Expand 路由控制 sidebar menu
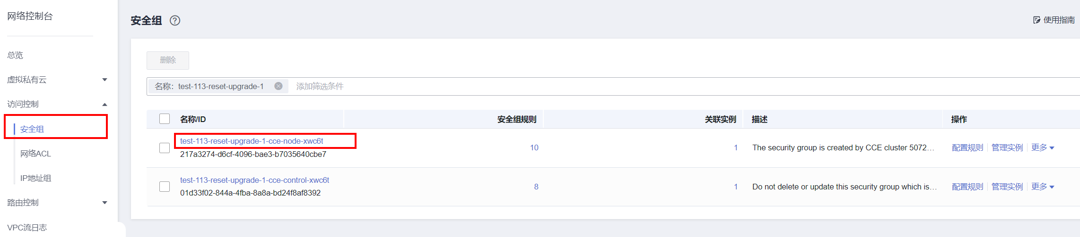Viewport: 1080px width, 237px height. [x=105, y=203]
